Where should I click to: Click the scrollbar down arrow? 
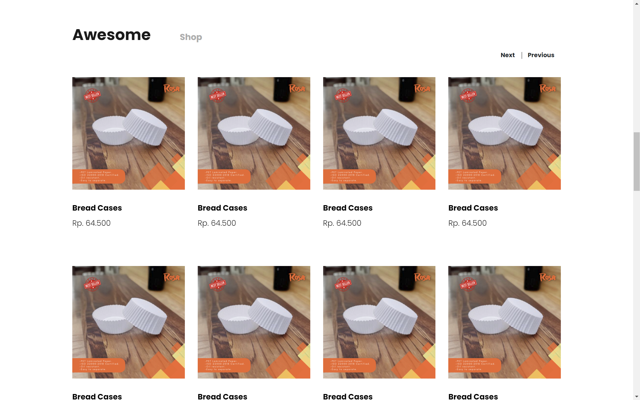[x=637, y=397]
